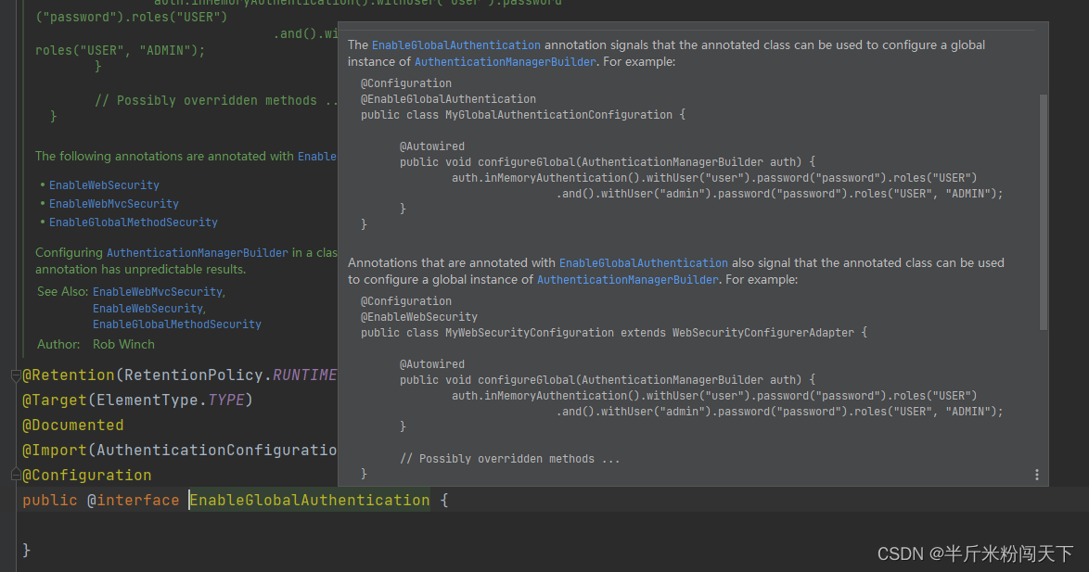Place cursor on EnableGlobalAuthentication interface name
This screenshot has height=572, width=1089.
(x=309, y=499)
